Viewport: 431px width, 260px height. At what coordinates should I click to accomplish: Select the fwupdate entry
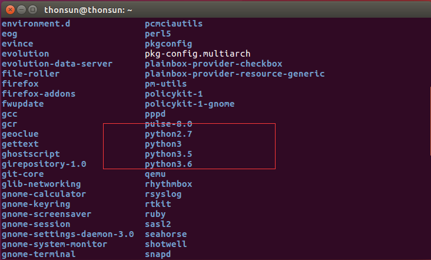pyautogui.click(x=22, y=104)
